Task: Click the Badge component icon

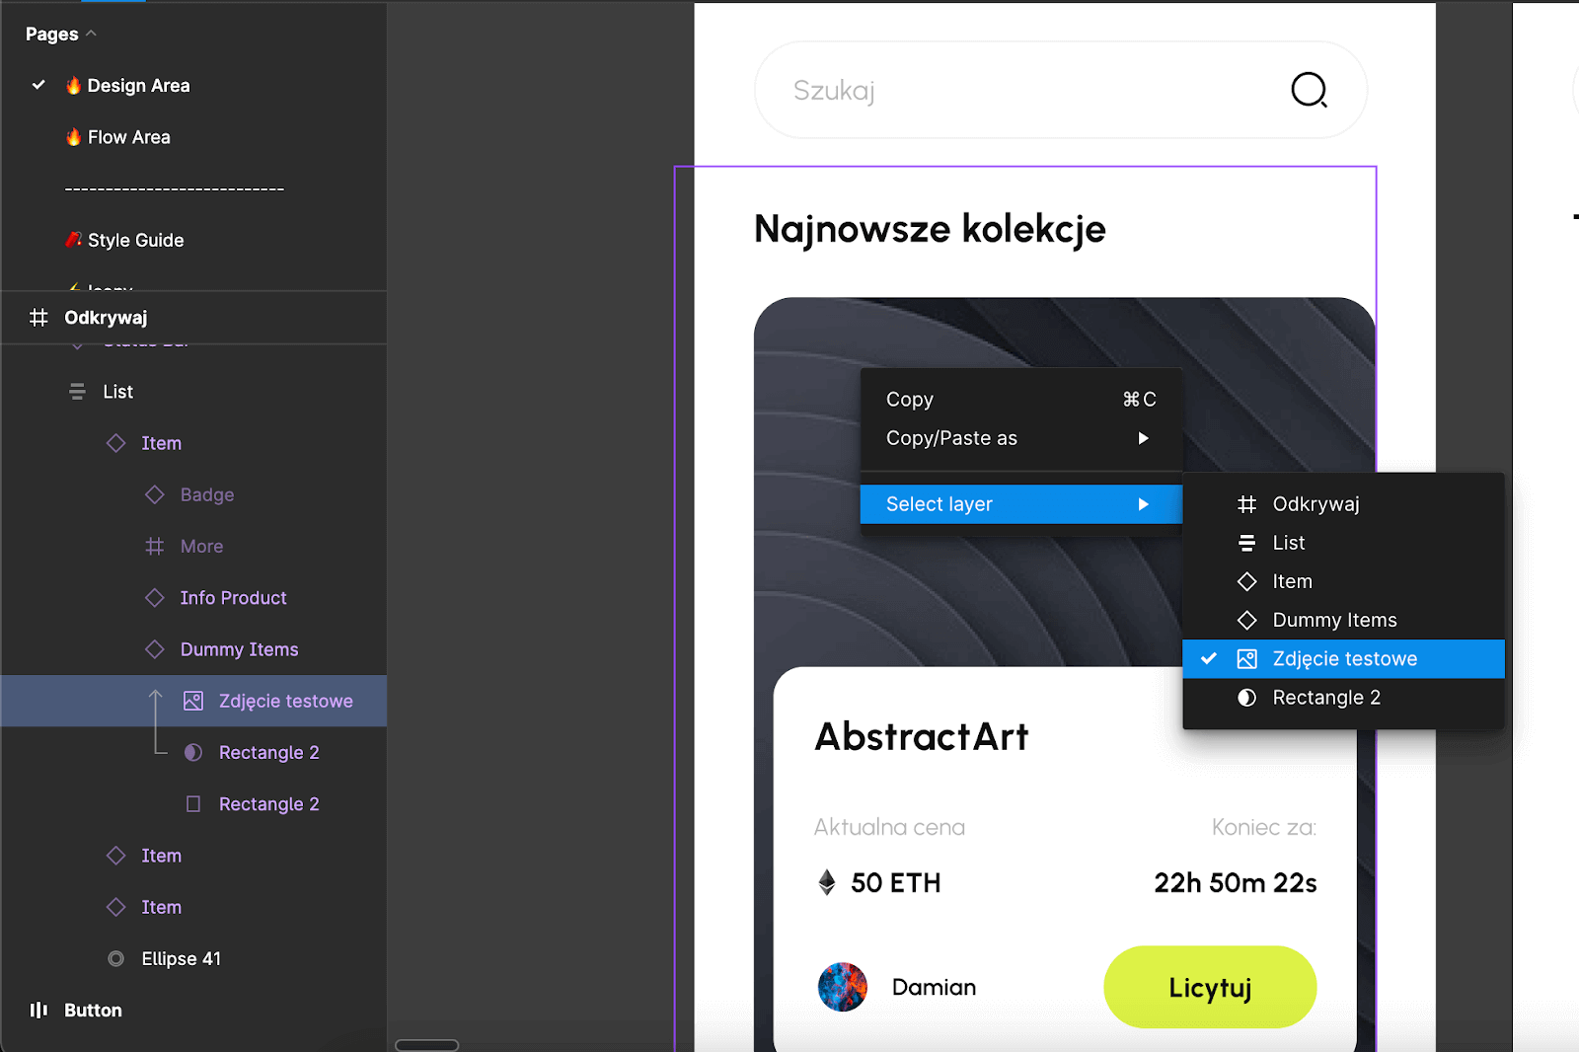Action: tap(154, 494)
